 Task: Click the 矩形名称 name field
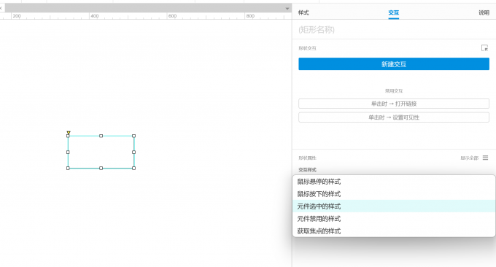pos(393,30)
